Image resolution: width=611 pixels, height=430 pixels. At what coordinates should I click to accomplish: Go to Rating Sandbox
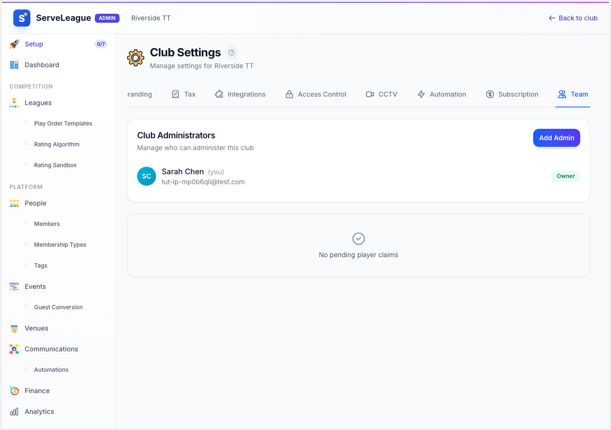pos(55,165)
